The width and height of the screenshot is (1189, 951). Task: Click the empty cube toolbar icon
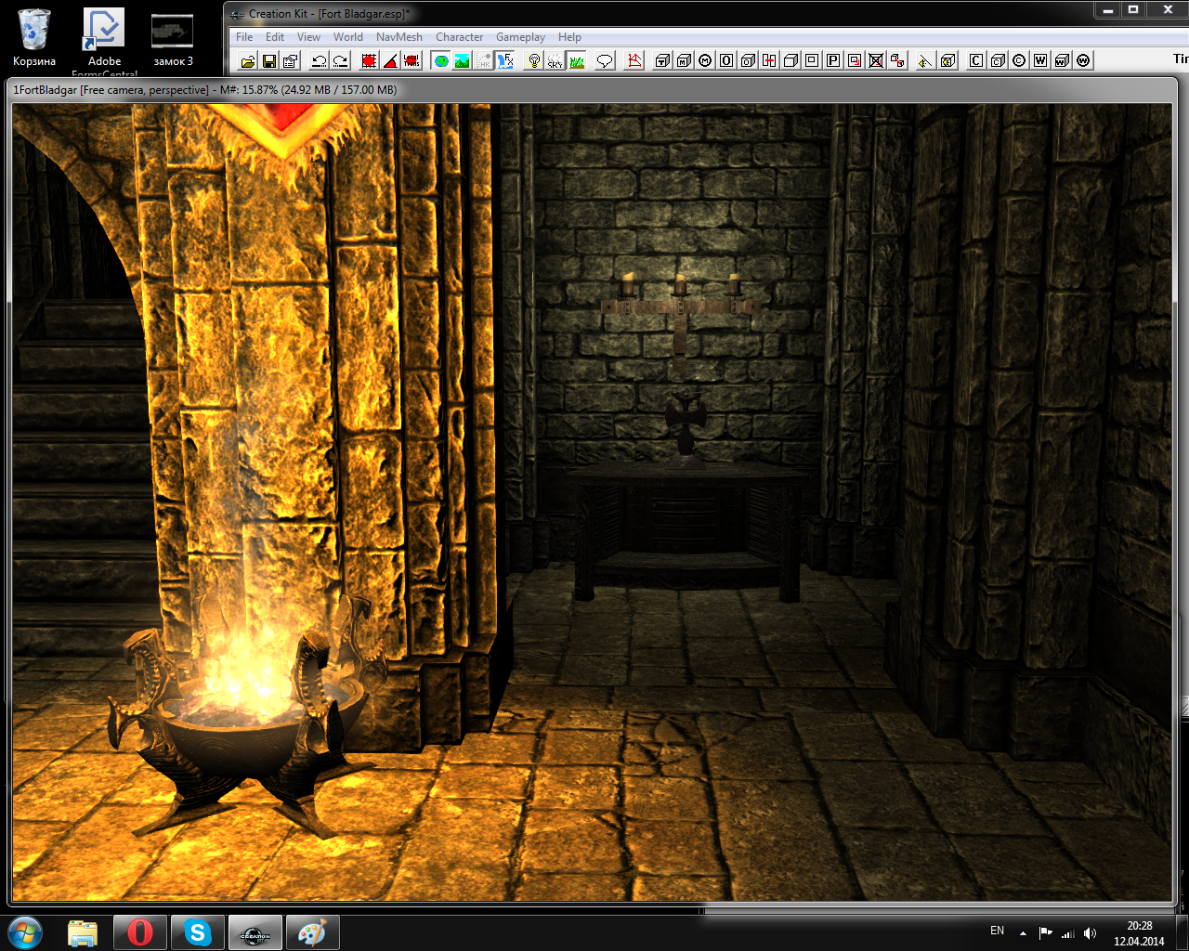tap(790, 60)
